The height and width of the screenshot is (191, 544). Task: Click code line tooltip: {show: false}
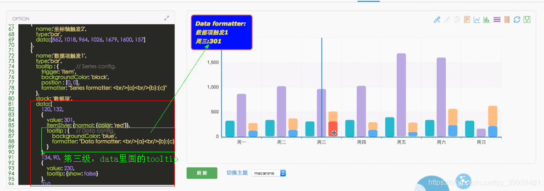click(x=72, y=173)
